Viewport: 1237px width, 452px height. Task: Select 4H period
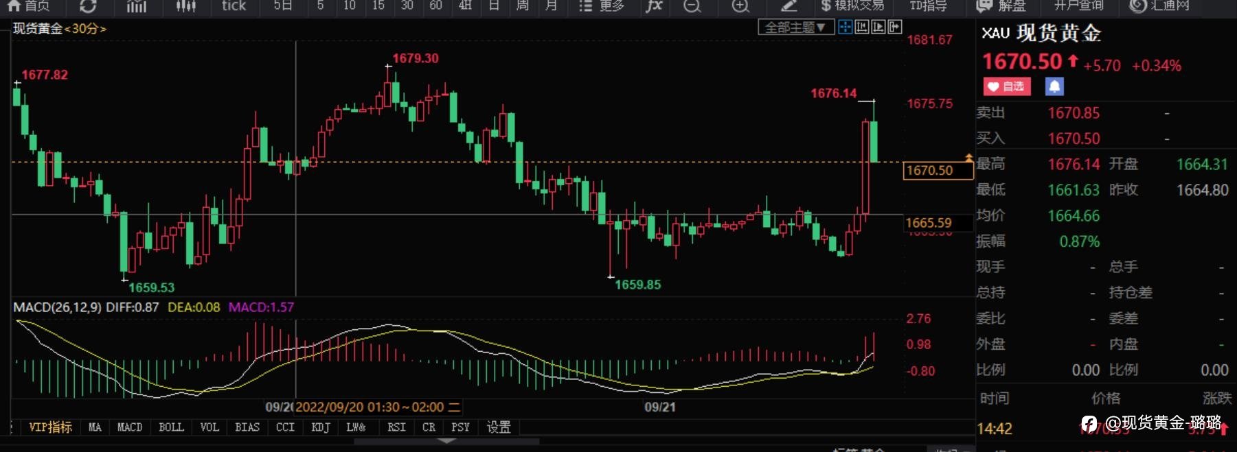[465, 5]
